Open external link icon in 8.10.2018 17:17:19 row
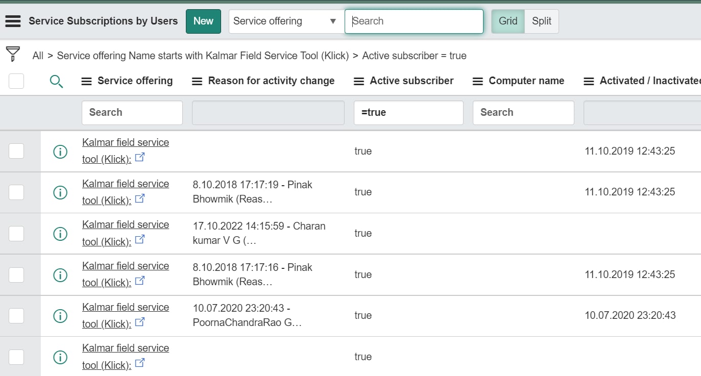Screen dimensions: 701x376 point(139,198)
